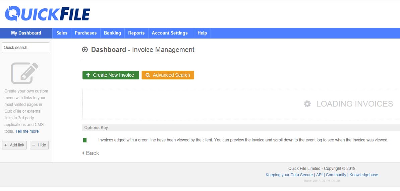Viewport: 400px width, 191px height.
Task: Click the Add link button
Action: 14,145
